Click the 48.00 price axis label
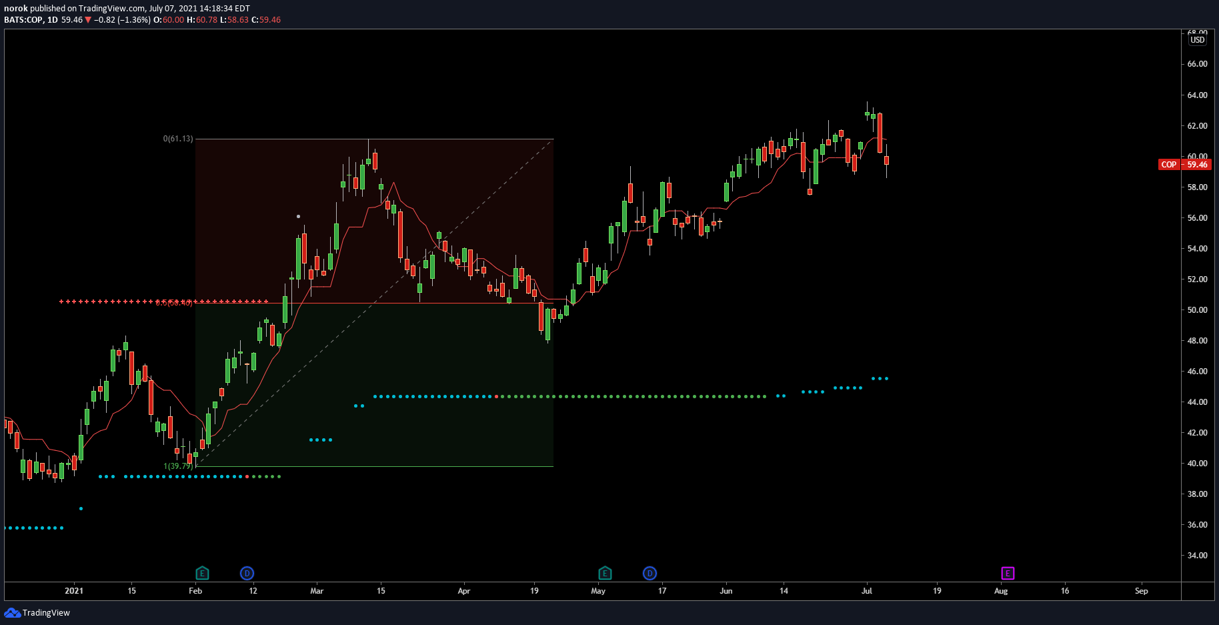The height and width of the screenshot is (625, 1219). 1197,341
